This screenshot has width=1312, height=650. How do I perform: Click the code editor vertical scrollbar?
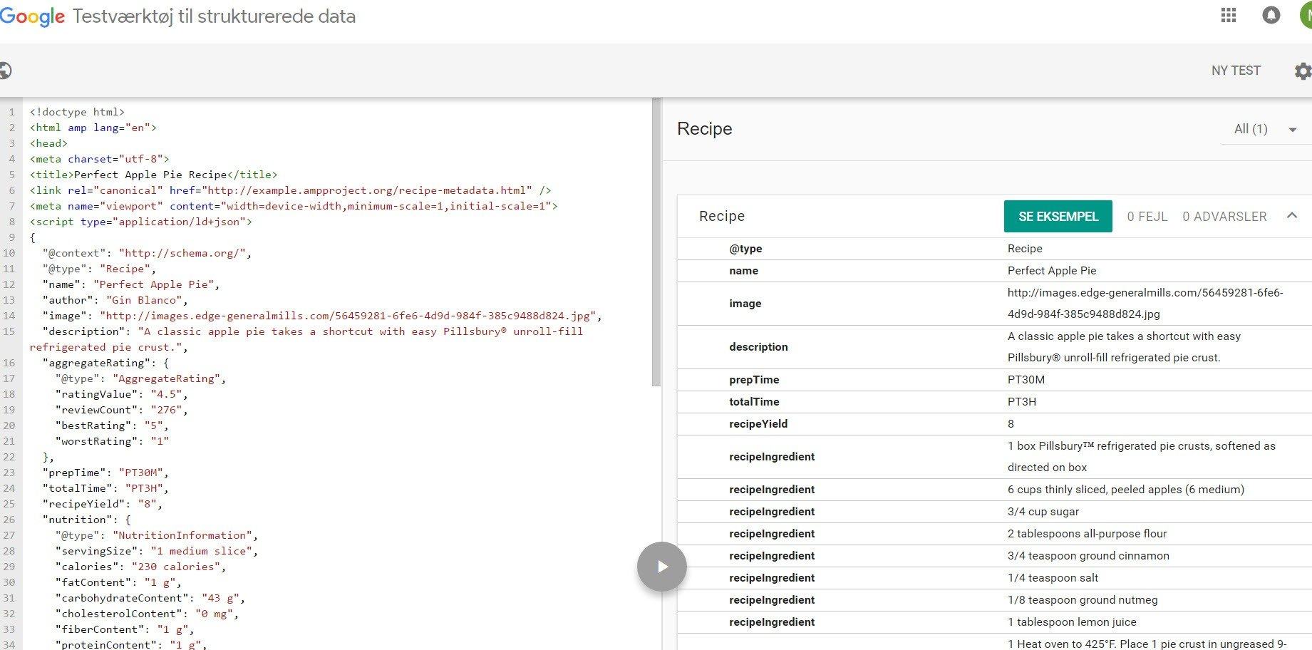coord(656,242)
